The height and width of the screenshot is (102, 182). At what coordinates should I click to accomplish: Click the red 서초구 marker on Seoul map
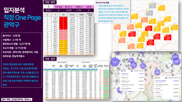pos(150,42)
